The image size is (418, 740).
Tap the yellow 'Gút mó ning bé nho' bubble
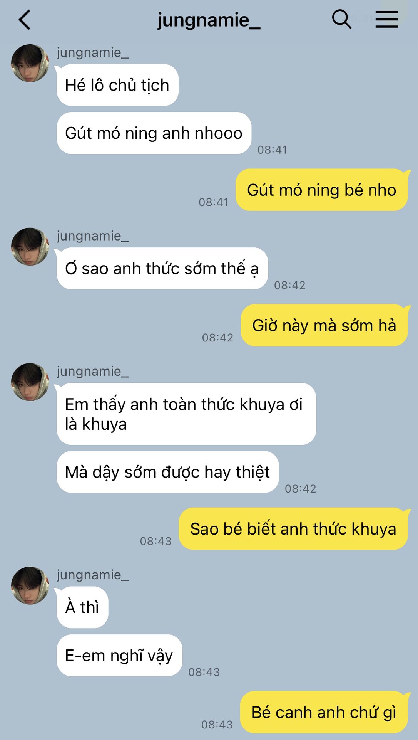click(322, 190)
